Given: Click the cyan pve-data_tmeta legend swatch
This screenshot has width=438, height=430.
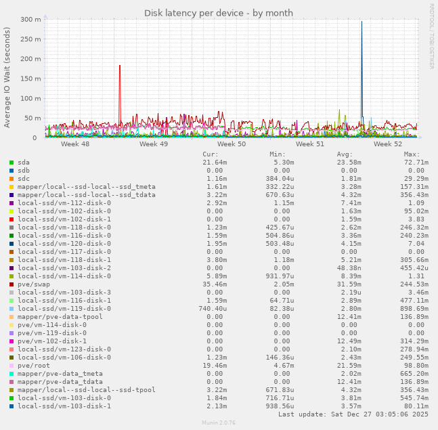Looking at the screenshot, I should (x=12, y=374).
